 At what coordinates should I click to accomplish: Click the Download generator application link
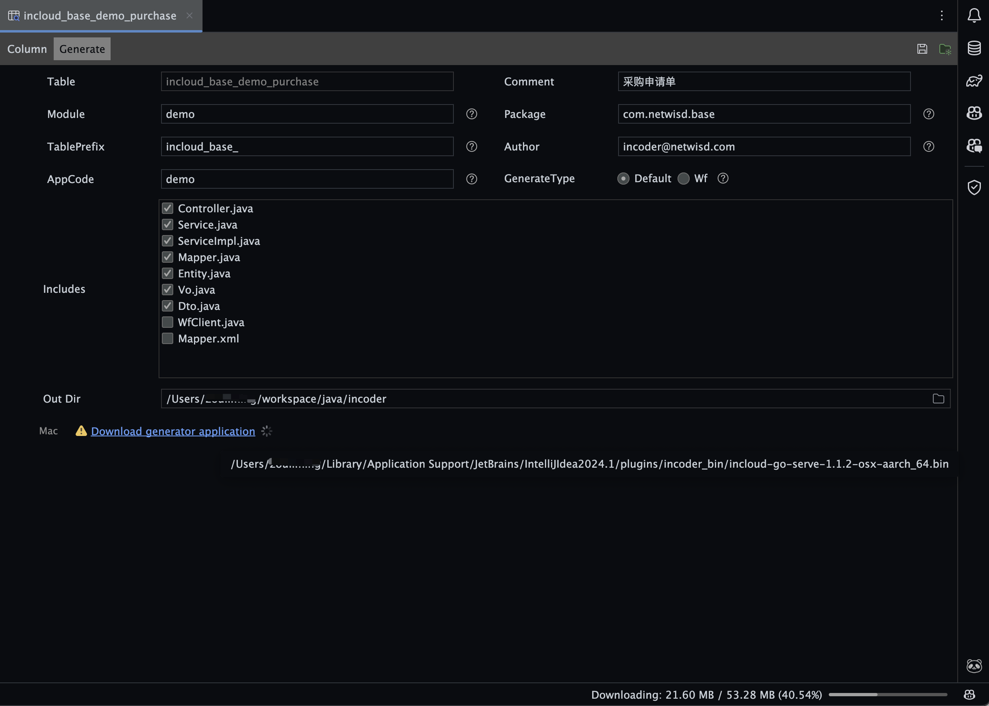(172, 431)
